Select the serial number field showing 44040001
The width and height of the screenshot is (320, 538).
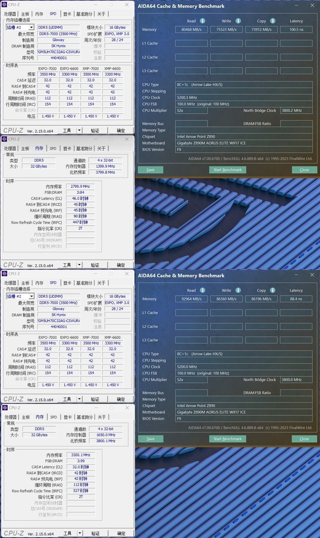[x=59, y=58]
